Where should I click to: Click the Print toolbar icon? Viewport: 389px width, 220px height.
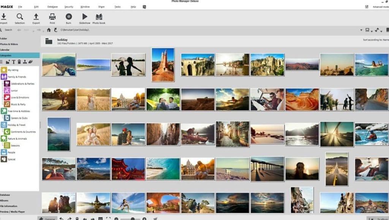[52, 17]
